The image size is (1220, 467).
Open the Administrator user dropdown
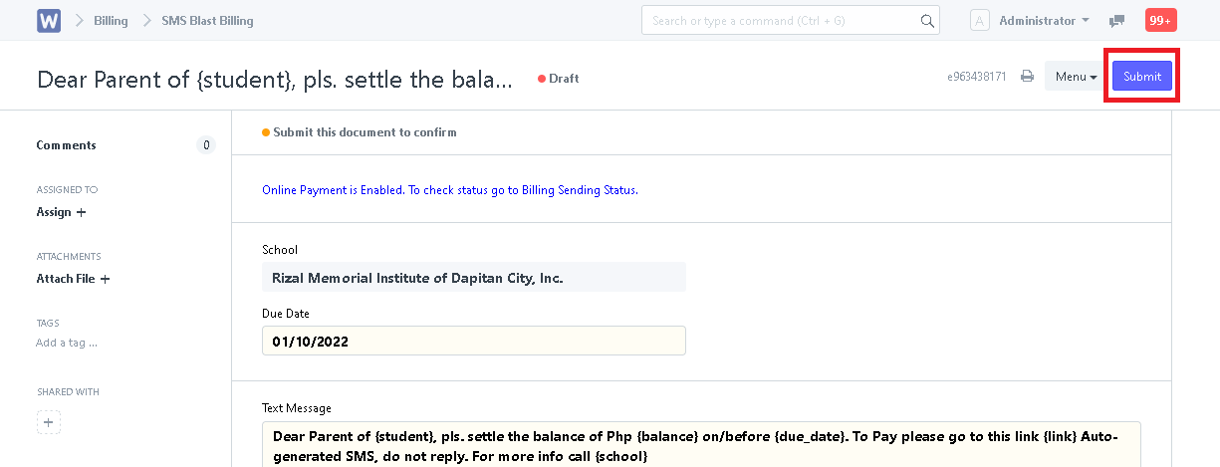1044,21
